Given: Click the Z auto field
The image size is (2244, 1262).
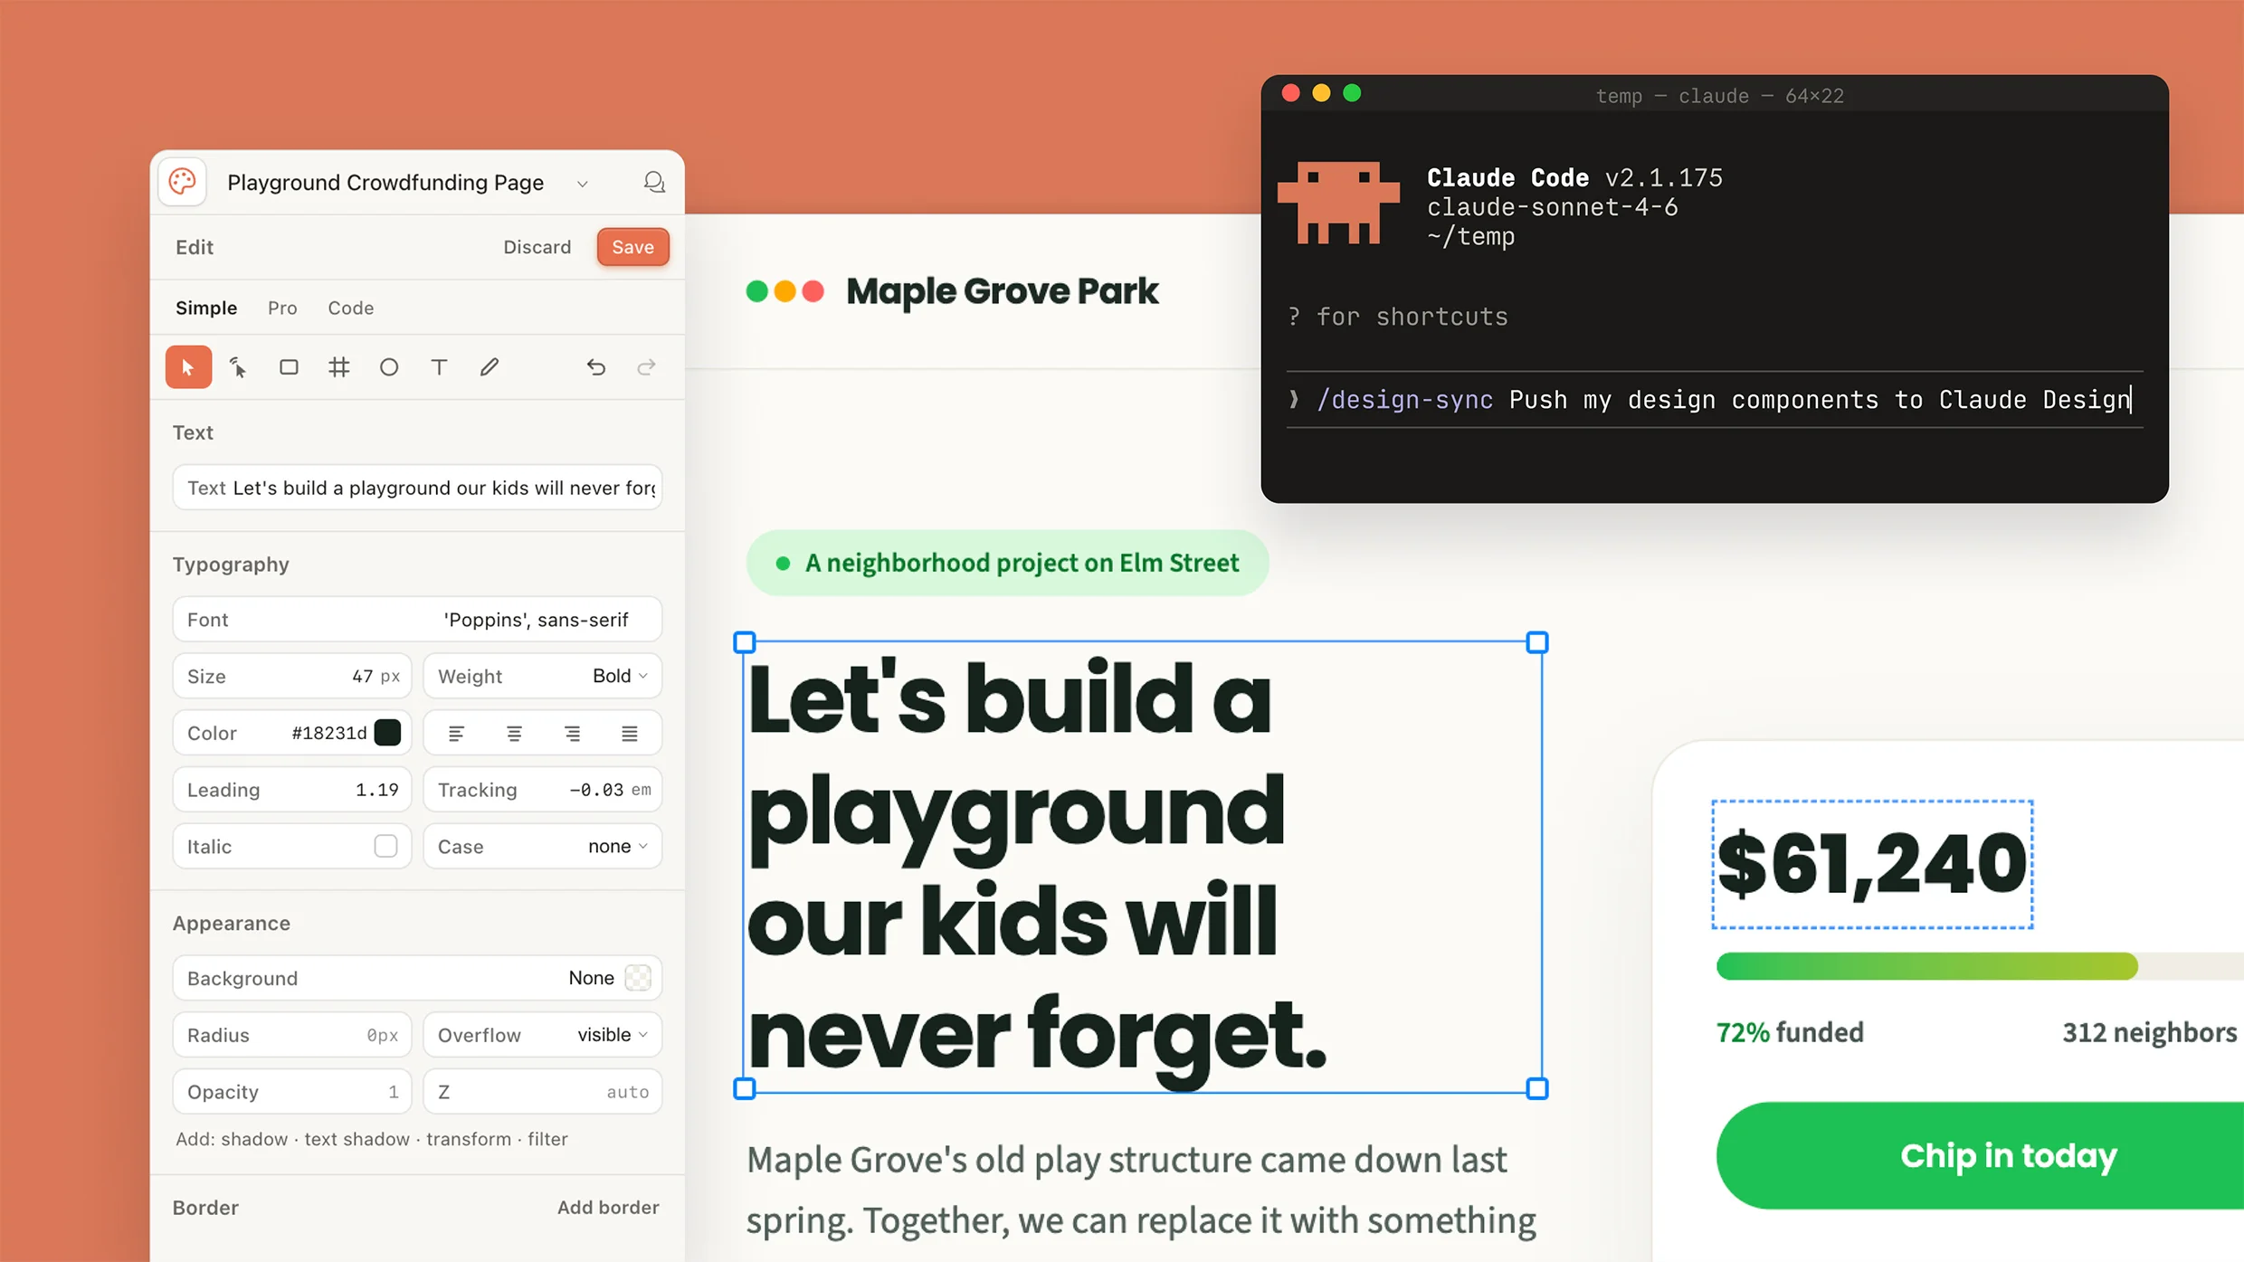Looking at the screenshot, I should point(542,1092).
